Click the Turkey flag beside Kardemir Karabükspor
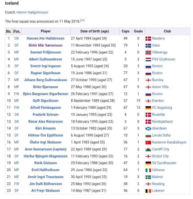This screenshot has height=199, width=193. (x=148, y=142)
